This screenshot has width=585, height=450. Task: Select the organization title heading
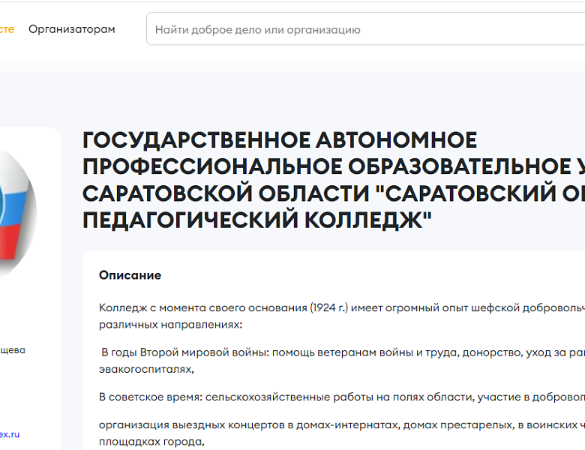[x=334, y=180]
